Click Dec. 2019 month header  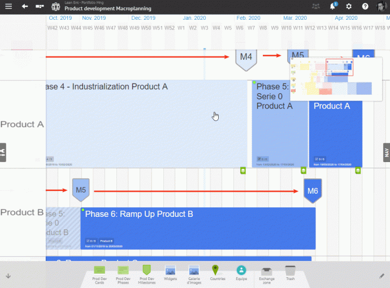(143, 18)
